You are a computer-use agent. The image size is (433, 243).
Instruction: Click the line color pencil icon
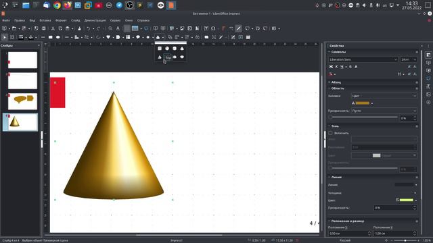pyautogui.click(x=21, y=37)
